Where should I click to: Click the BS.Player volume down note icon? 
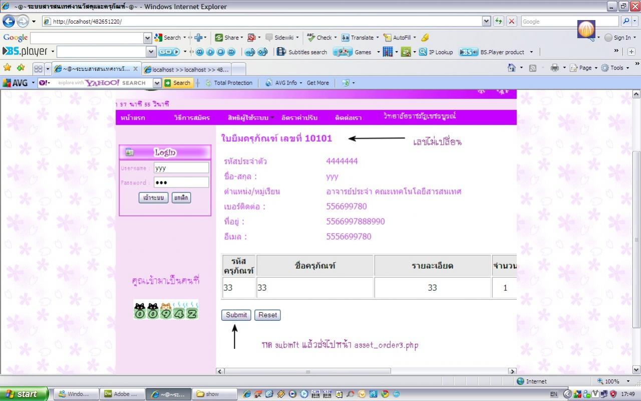coord(250,52)
